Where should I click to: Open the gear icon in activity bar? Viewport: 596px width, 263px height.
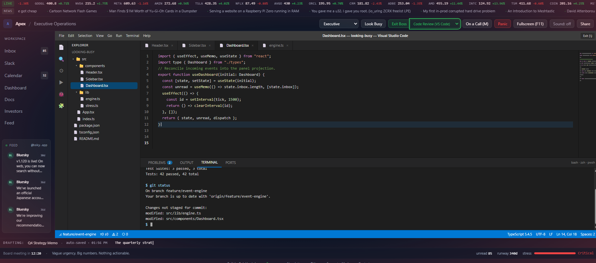61,71
